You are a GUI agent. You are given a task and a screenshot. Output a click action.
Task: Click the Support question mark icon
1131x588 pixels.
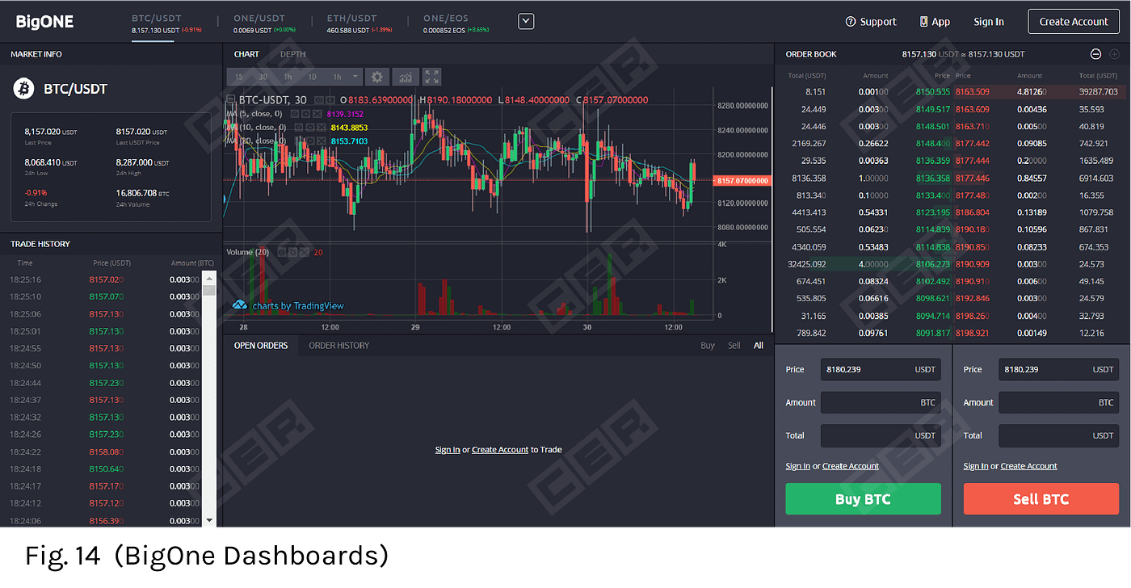coord(850,22)
